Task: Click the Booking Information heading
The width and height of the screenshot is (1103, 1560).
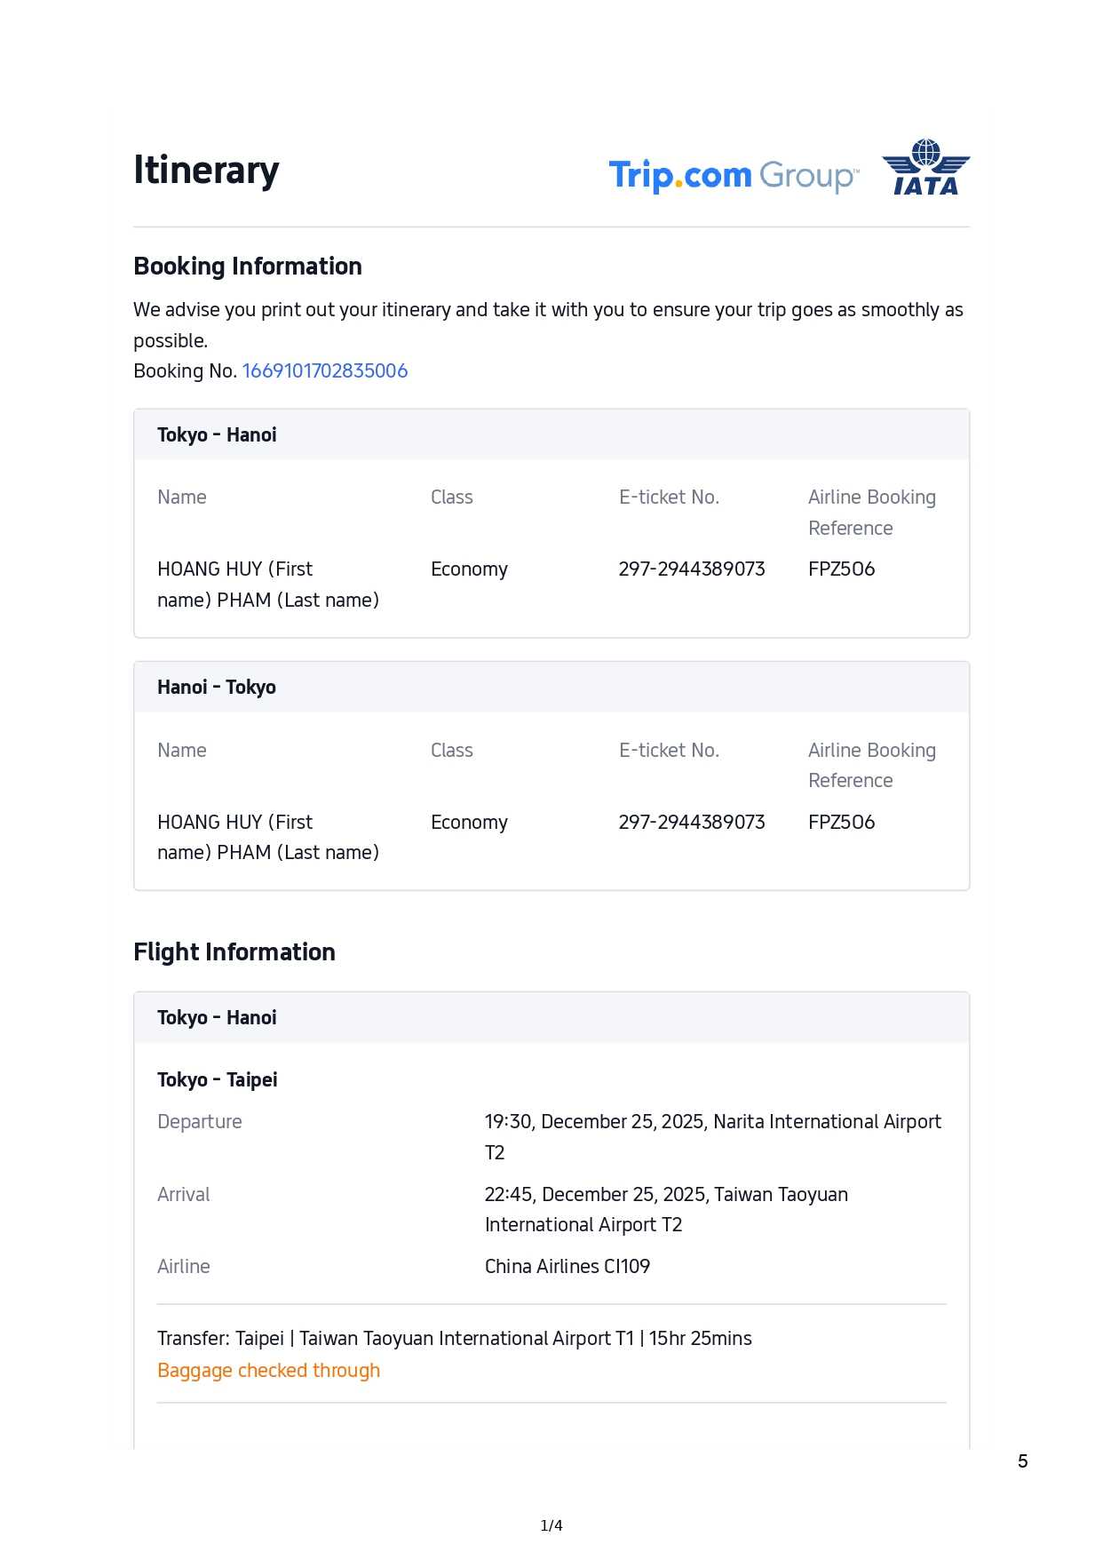Action: click(x=247, y=266)
